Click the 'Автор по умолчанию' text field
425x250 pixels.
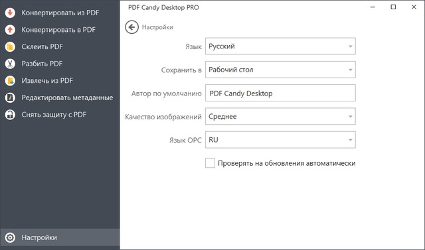280,93
